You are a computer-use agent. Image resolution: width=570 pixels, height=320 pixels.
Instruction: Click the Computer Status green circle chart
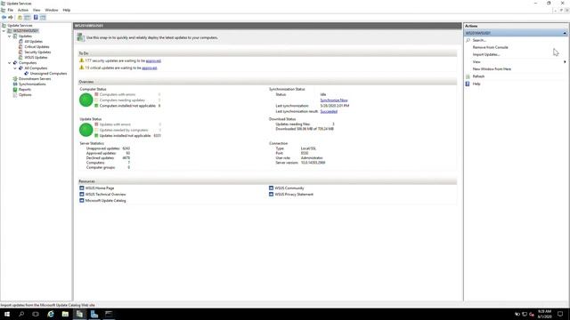86,100
